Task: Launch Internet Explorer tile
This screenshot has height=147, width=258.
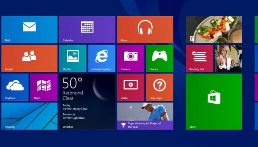Action: click(102, 58)
